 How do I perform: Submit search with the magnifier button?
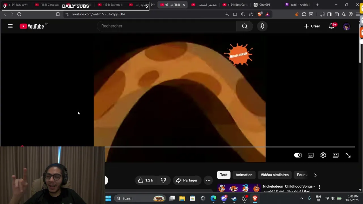(245, 26)
